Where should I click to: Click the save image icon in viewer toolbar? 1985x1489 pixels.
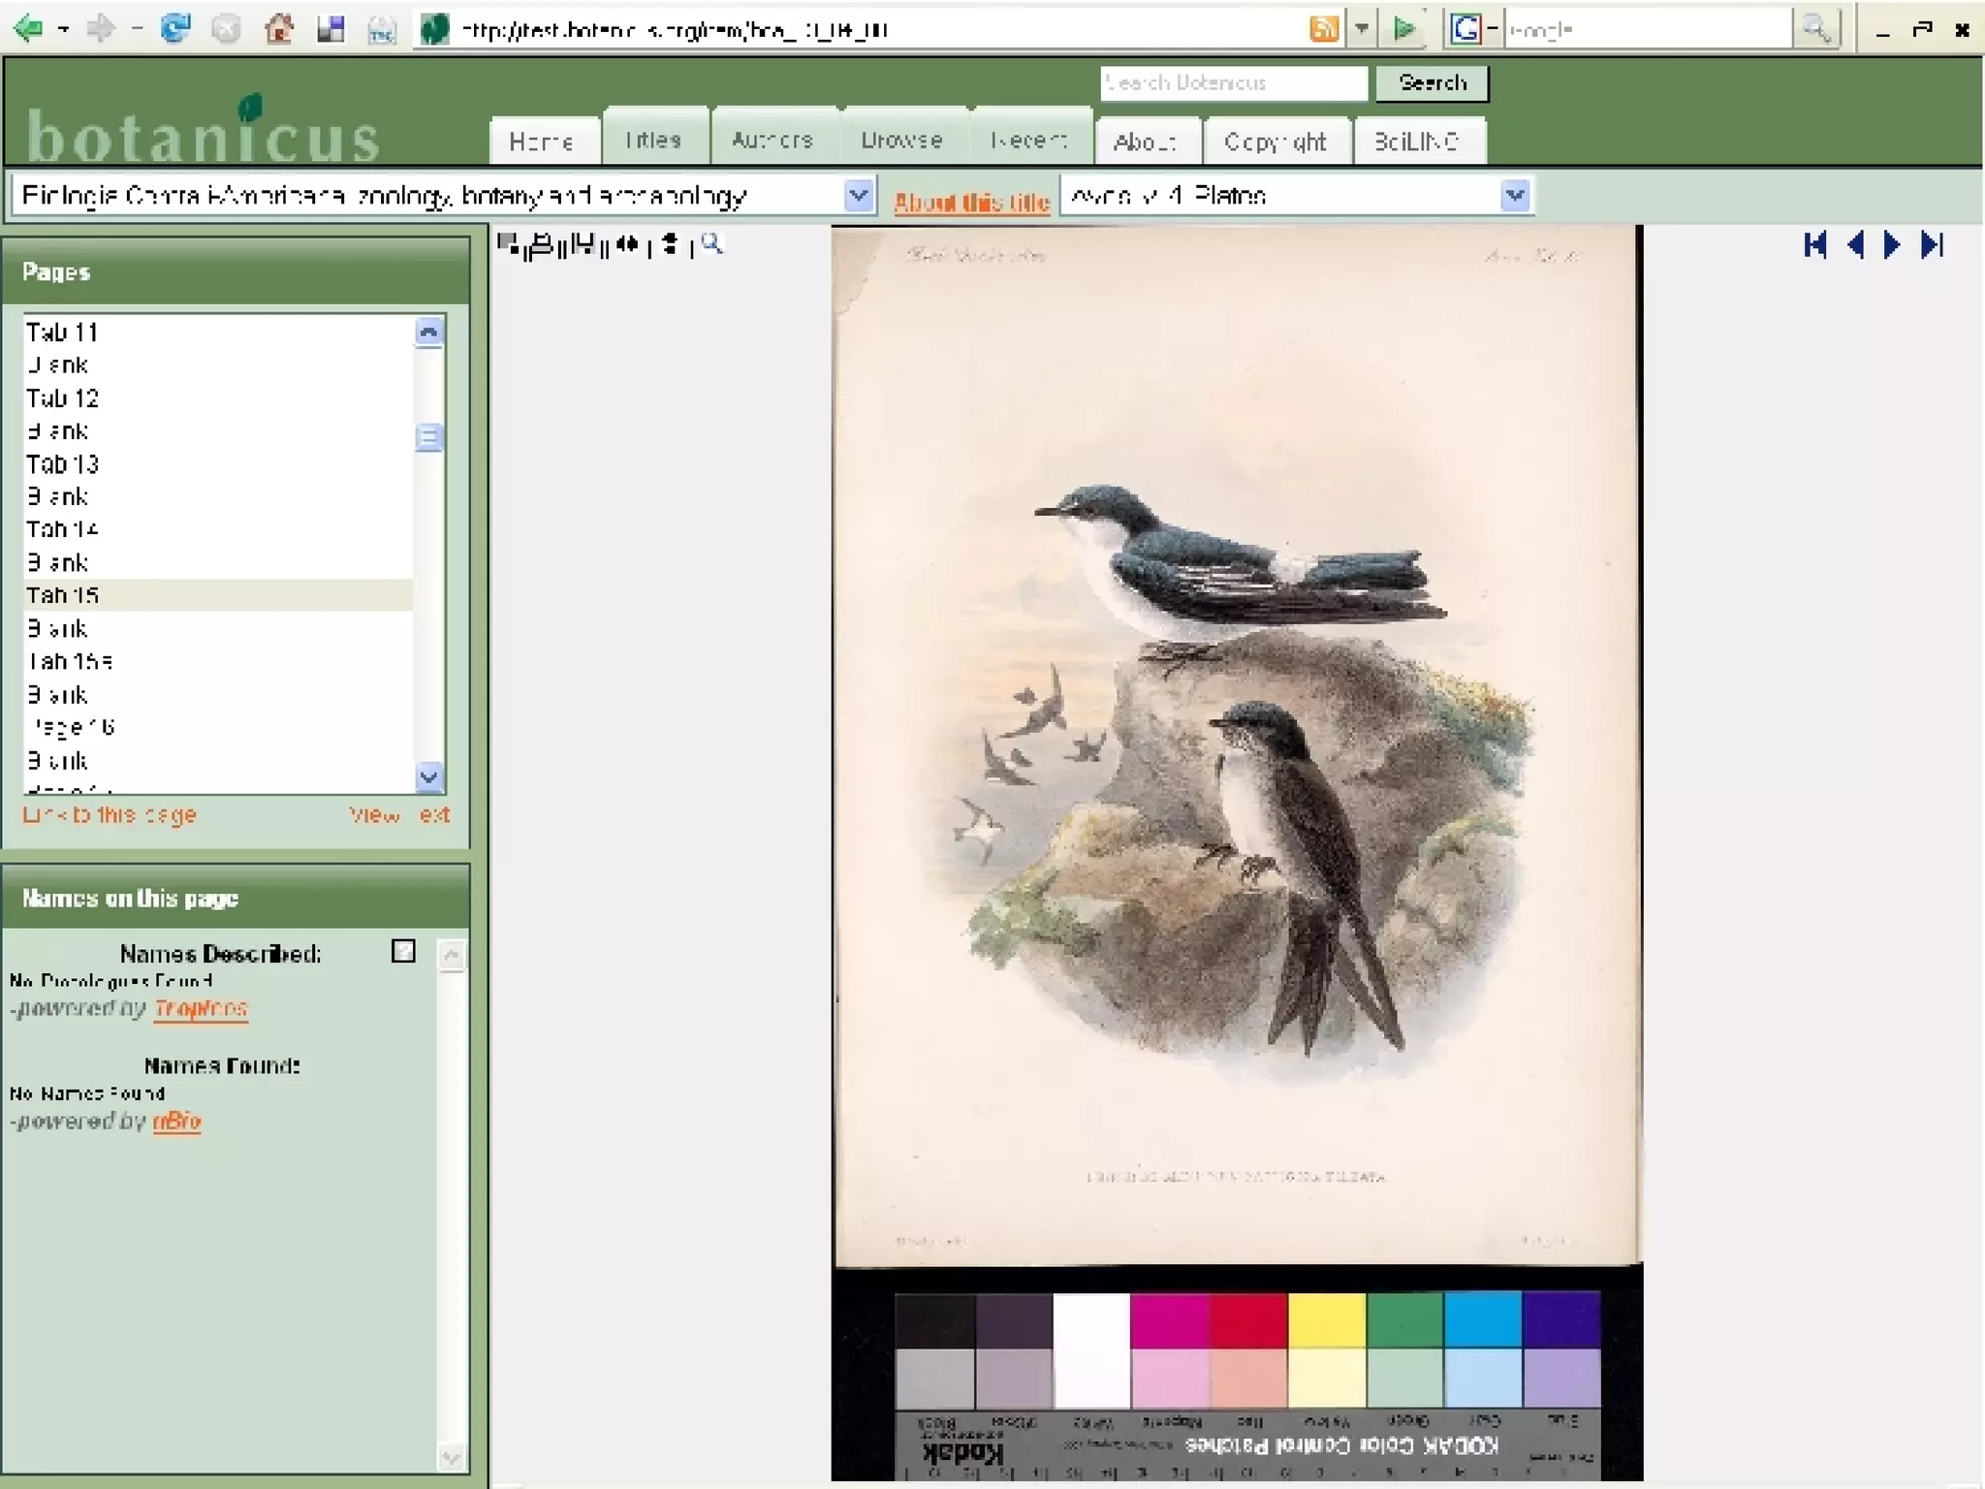tap(583, 244)
